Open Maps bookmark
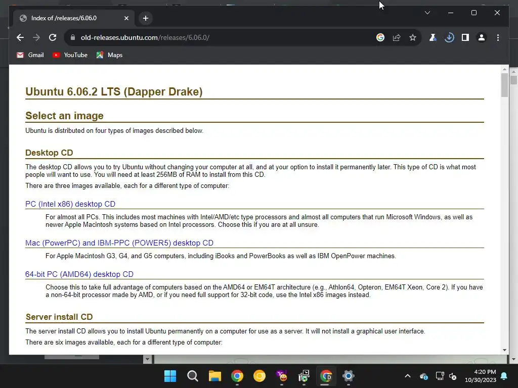 (109, 55)
